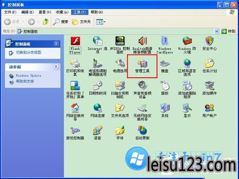239x179 pixels.
Task: Open 系统 icon
Action: [x=164, y=108]
